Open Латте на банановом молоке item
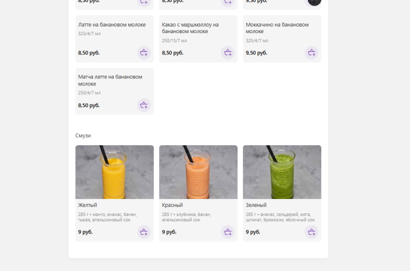The height and width of the screenshot is (271, 410). (x=112, y=25)
